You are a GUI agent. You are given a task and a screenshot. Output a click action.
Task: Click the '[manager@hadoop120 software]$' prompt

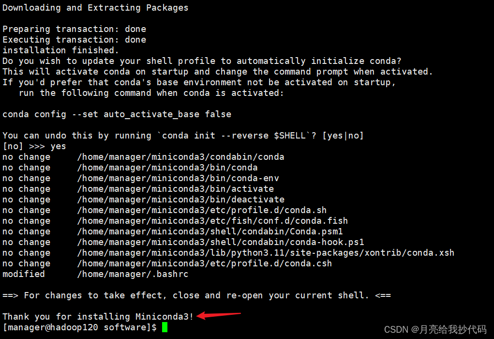[80, 327]
